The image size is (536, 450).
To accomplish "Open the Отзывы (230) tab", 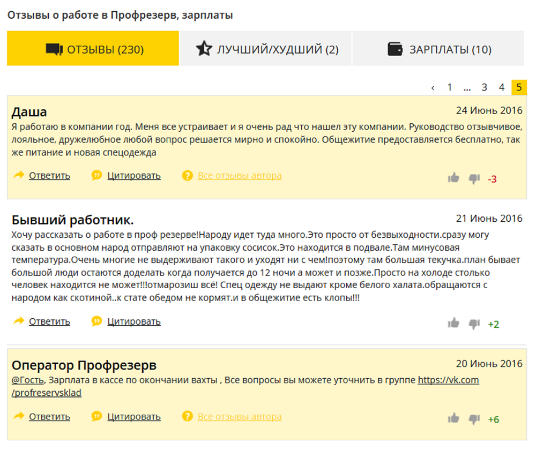I will [x=93, y=48].
